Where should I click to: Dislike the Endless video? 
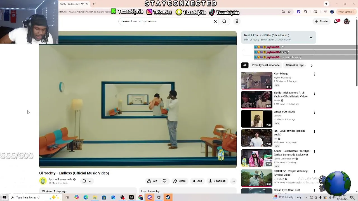click(164, 181)
